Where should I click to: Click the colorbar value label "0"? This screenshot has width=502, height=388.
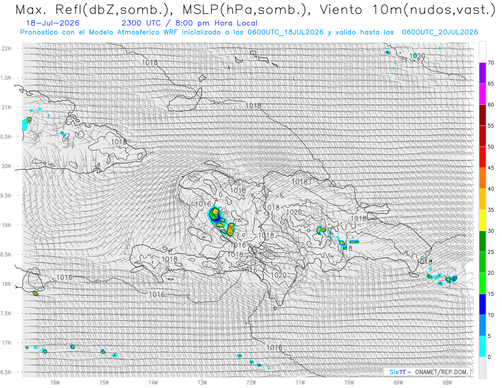[x=489, y=357]
